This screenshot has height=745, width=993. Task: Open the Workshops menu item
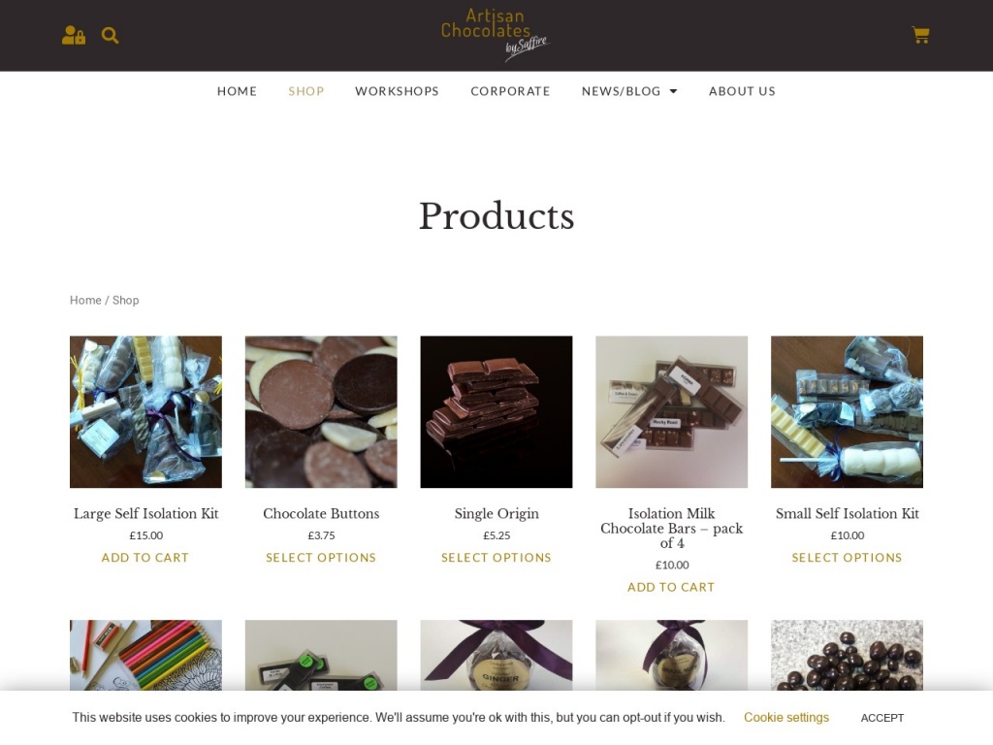coord(397,91)
